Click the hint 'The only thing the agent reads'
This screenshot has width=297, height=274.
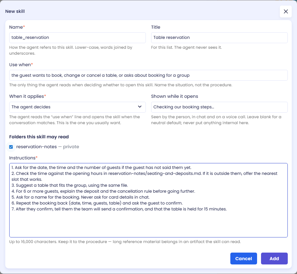121,85
